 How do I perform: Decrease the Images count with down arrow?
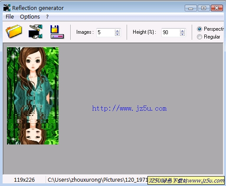[x=117, y=34]
